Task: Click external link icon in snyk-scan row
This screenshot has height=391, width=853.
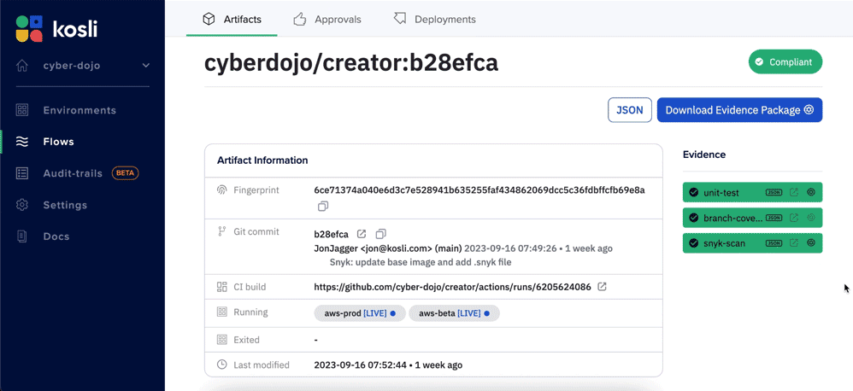Action: 794,242
